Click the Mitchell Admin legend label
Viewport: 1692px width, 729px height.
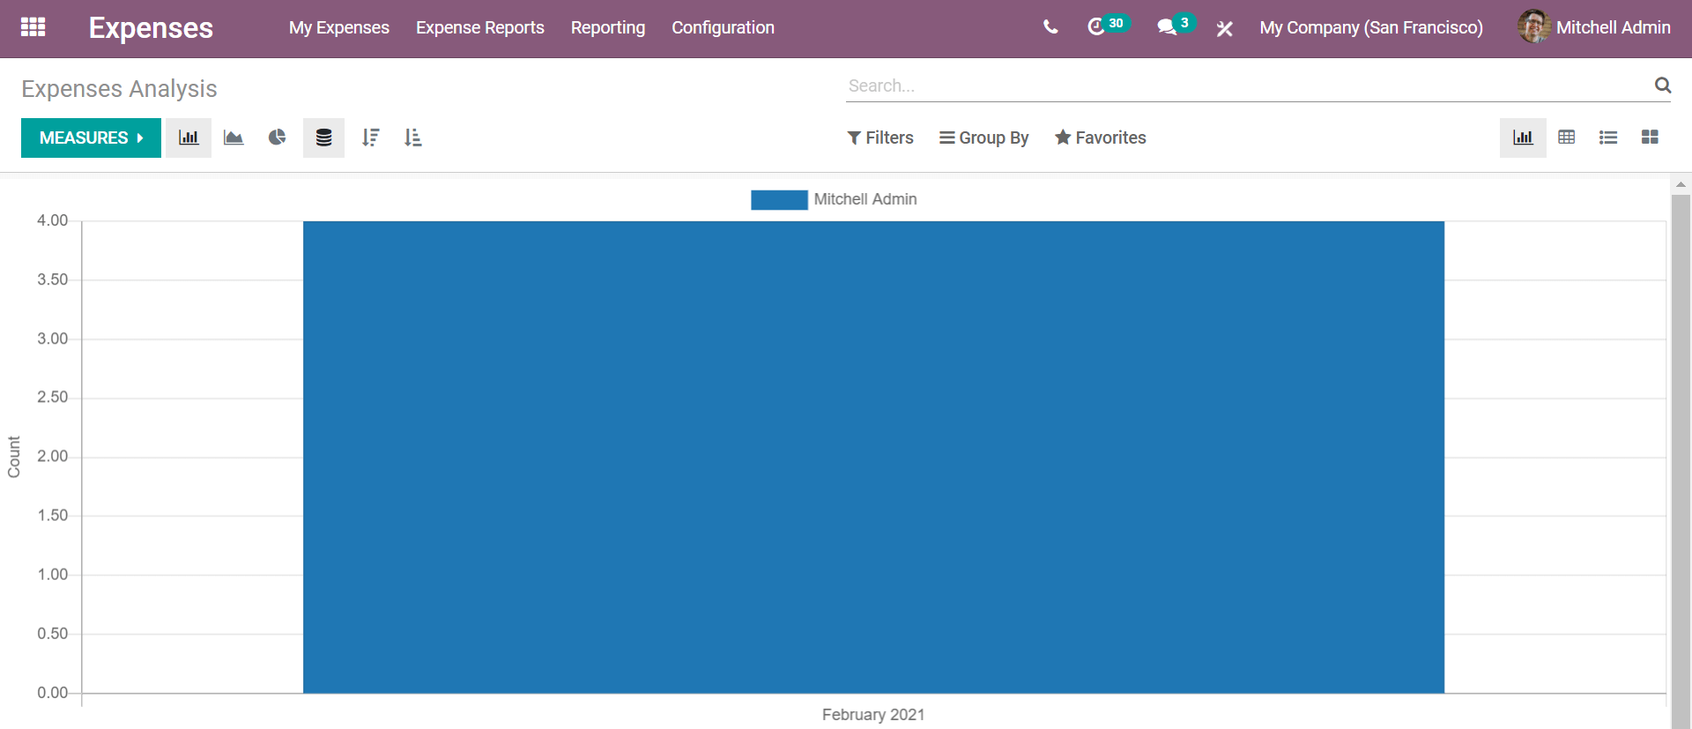pyautogui.click(x=865, y=199)
